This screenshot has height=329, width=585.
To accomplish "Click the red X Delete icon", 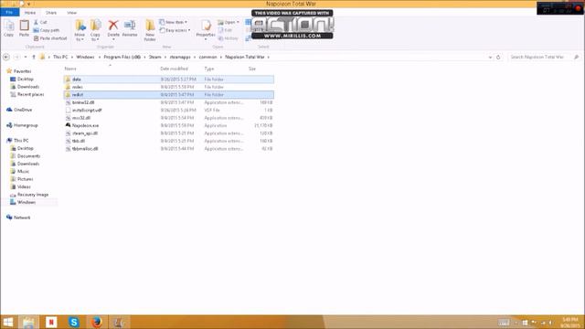I will tap(113, 26).
